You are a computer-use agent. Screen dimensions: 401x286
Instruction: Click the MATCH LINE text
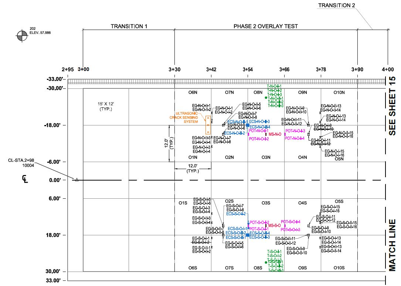[x=392, y=244]
